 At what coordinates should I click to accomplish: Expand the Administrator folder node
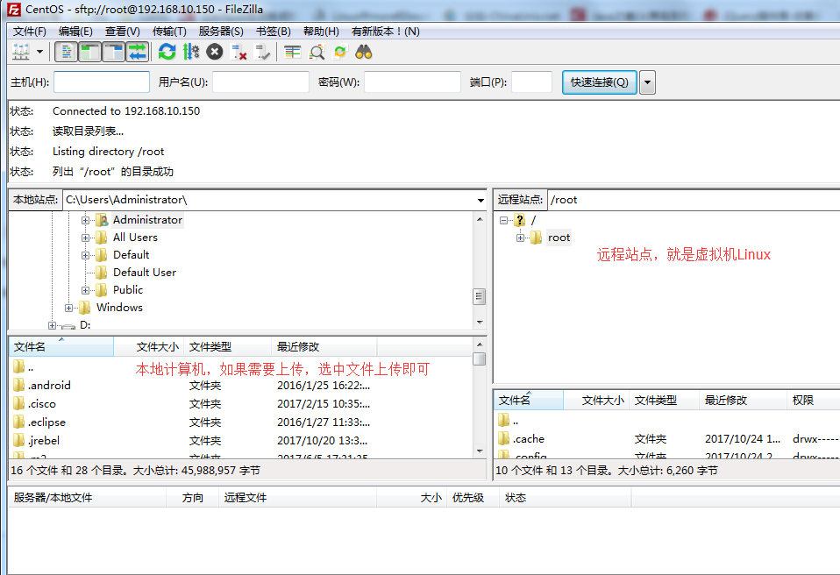pos(85,220)
